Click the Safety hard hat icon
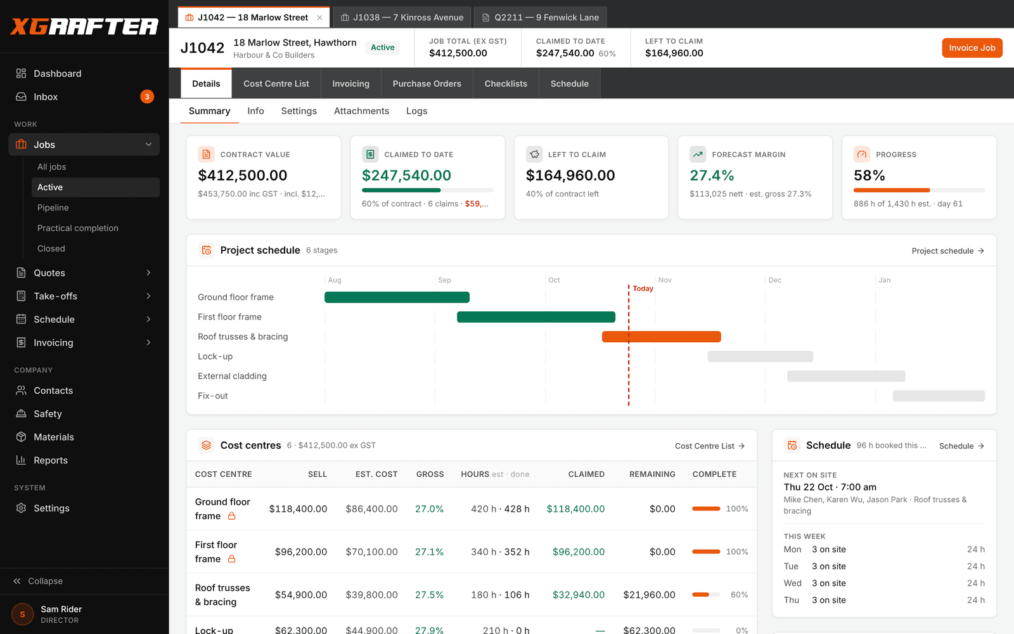 (21, 414)
